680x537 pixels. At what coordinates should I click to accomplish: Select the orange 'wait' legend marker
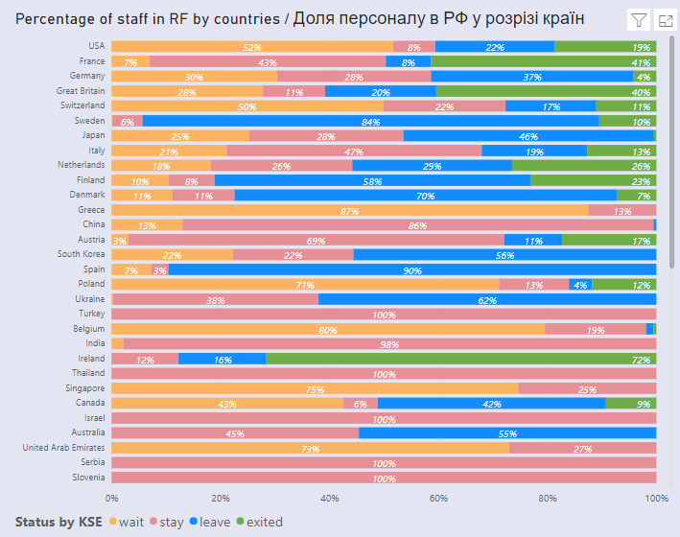click(113, 522)
